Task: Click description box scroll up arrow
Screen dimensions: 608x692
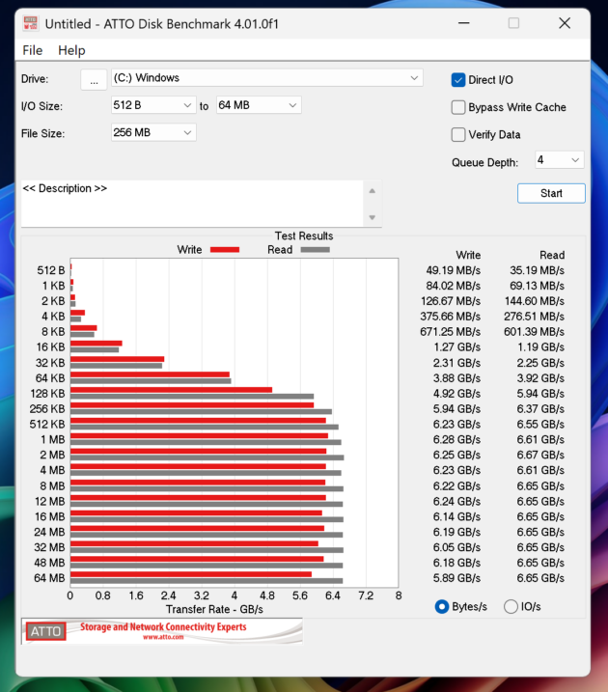Action: click(372, 190)
